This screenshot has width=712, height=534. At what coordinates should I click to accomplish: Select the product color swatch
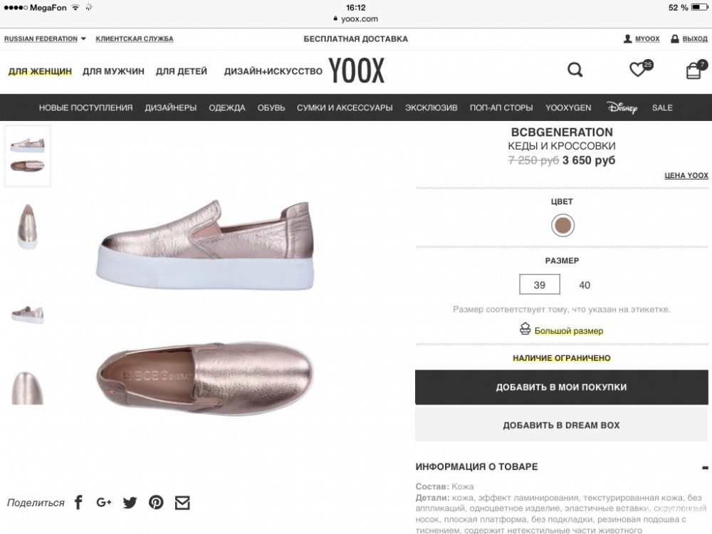click(562, 225)
